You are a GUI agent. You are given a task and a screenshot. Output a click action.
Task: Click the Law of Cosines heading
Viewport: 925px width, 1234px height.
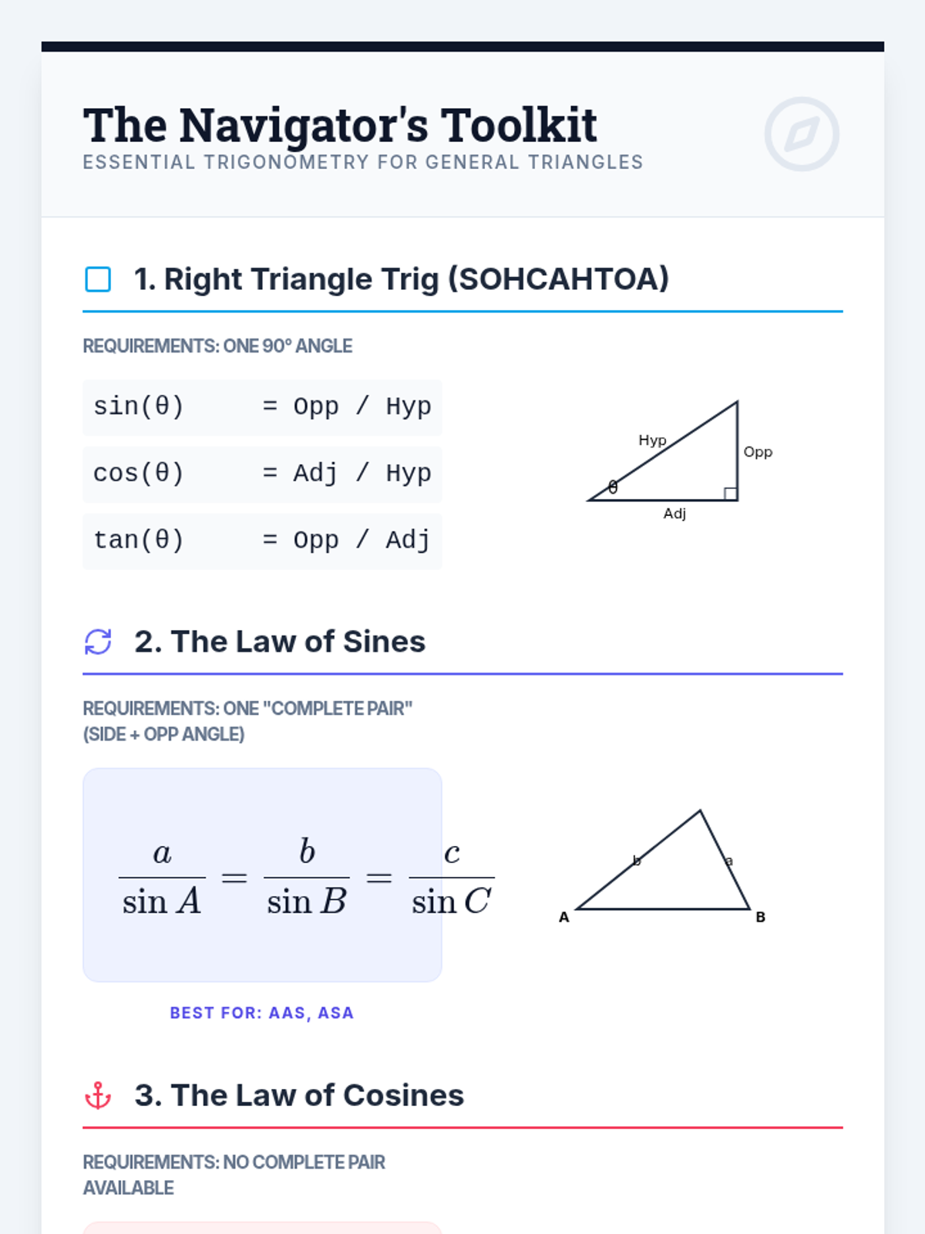pos(299,1095)
